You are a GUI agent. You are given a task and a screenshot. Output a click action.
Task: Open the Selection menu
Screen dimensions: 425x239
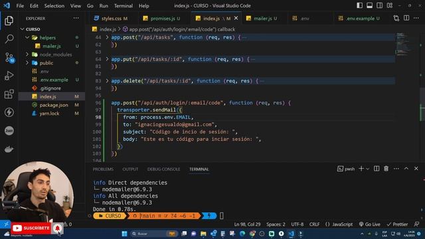54,6
